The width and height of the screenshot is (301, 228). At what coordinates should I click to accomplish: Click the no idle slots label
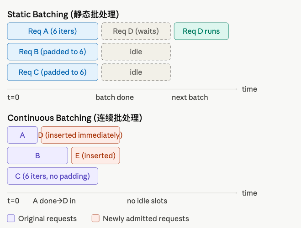[x=147, y=201]
